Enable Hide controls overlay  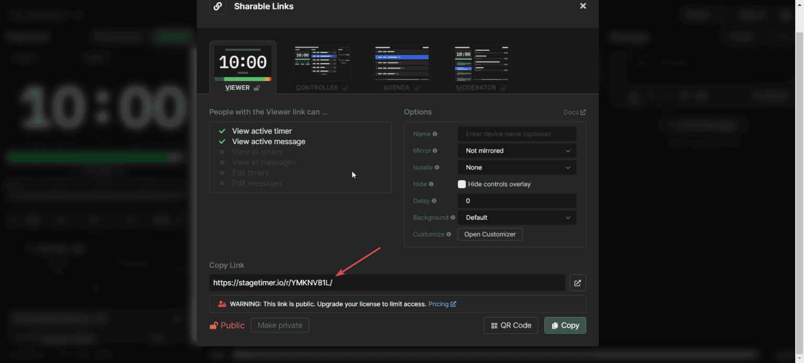pyautogui.click(x=462, y=184)
